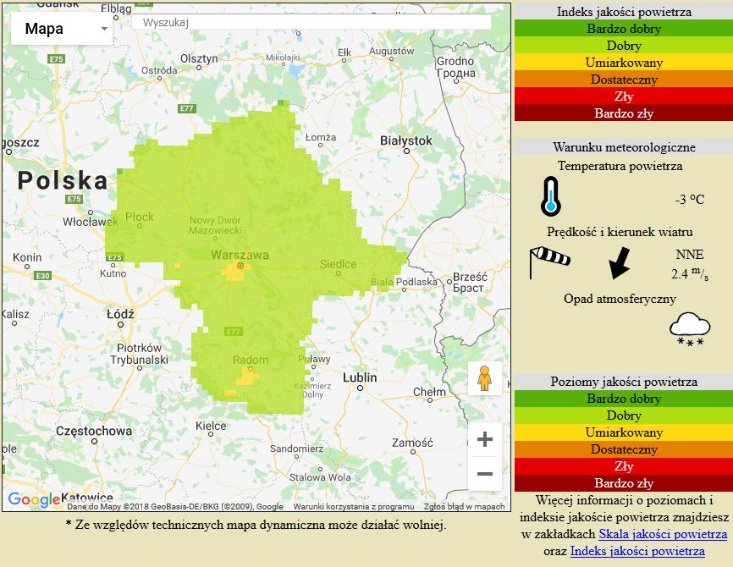
Task: Select the Street View pegman icon
Action: (x=485, y=378)
